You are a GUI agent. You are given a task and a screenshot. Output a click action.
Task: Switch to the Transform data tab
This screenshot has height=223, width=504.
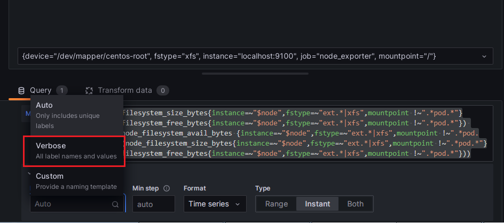[125, 91]
